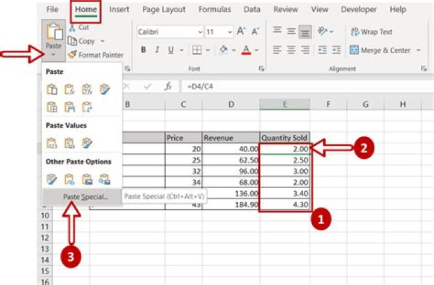Open Font group dialog launcher
Image resolution: width=434 pixels, height=285 pixels.
[x=261, y=69]
